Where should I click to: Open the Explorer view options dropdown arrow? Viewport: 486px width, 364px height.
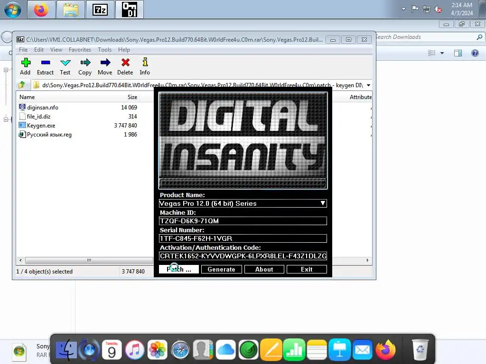tap(442, 53)
